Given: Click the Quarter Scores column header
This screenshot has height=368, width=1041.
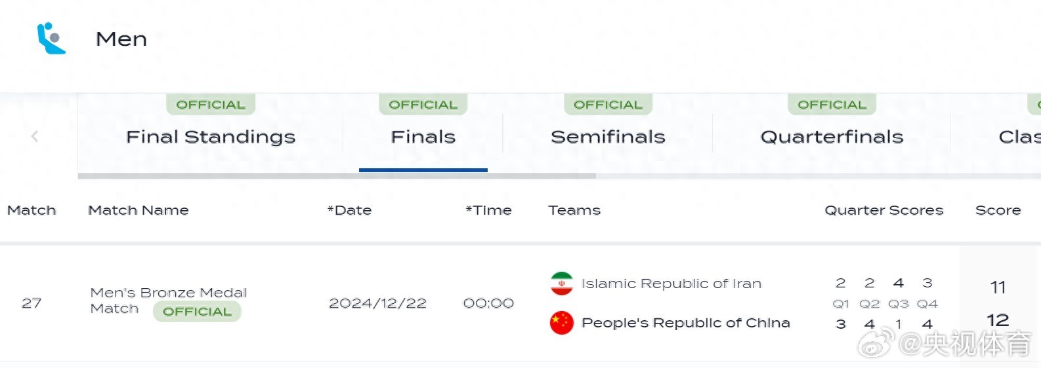Looking at the screenshot, I should click(883, 210).
